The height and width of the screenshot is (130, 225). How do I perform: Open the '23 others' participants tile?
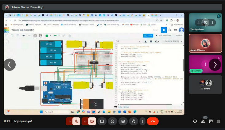pos(205,85)
